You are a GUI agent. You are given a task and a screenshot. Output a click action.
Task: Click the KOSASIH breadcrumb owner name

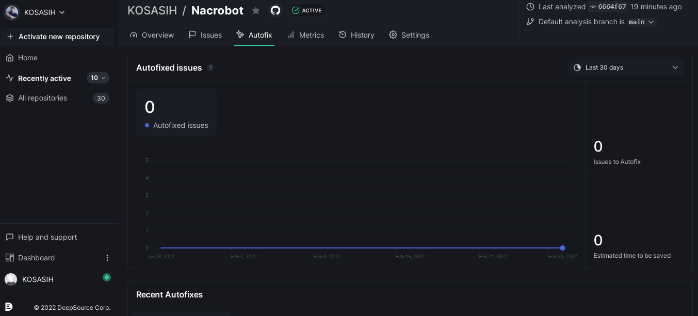pyautogui.click(x=152, y=10)
